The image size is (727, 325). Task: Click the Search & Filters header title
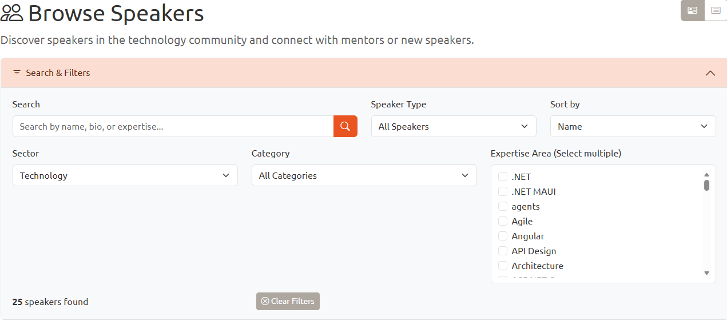tap(58, 73)
